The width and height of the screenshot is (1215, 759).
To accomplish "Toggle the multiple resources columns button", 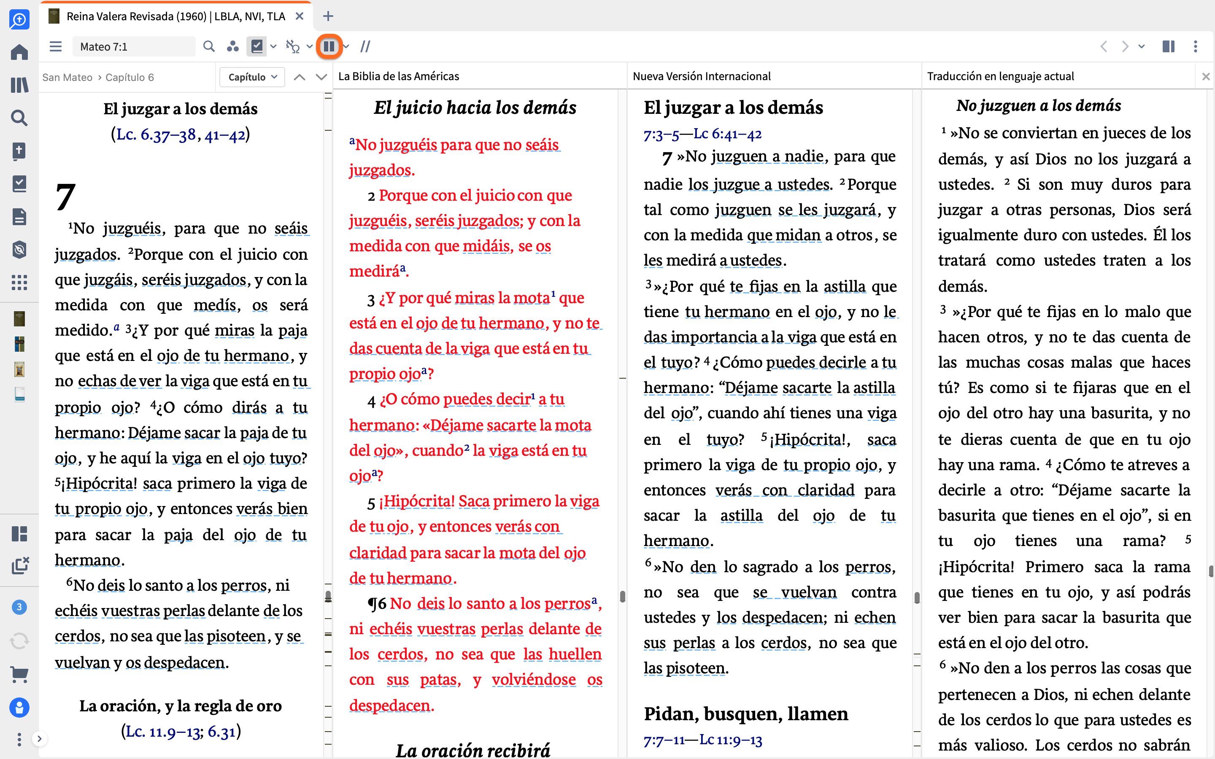I will coord(329,47).
